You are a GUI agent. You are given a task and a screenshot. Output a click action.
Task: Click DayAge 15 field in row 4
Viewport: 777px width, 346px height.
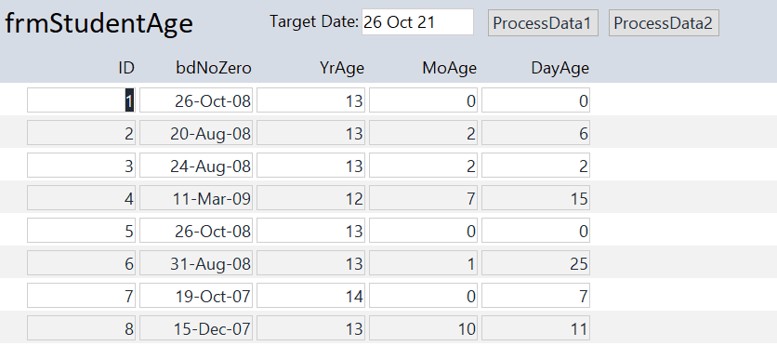(535, 198)
